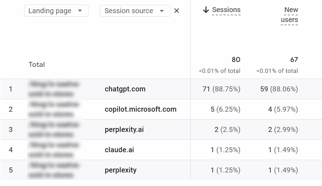Remove the Session source secondary dimension
This screenshot has height=186, width=322.
[176, 11]
